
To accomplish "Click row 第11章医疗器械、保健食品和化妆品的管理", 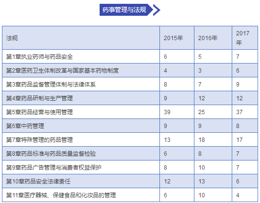I will click(130, 195).
